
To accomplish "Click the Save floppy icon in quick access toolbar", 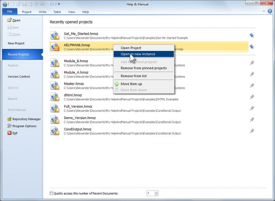I will tap(24, 4).
